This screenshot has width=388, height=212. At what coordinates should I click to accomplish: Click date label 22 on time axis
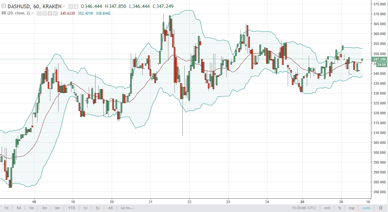pos(189,201)
